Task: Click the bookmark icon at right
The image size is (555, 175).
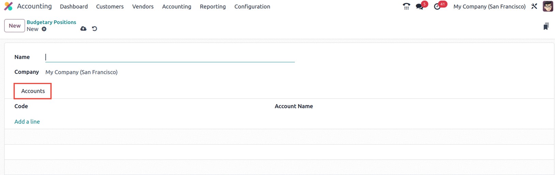Action: [546, 27]
